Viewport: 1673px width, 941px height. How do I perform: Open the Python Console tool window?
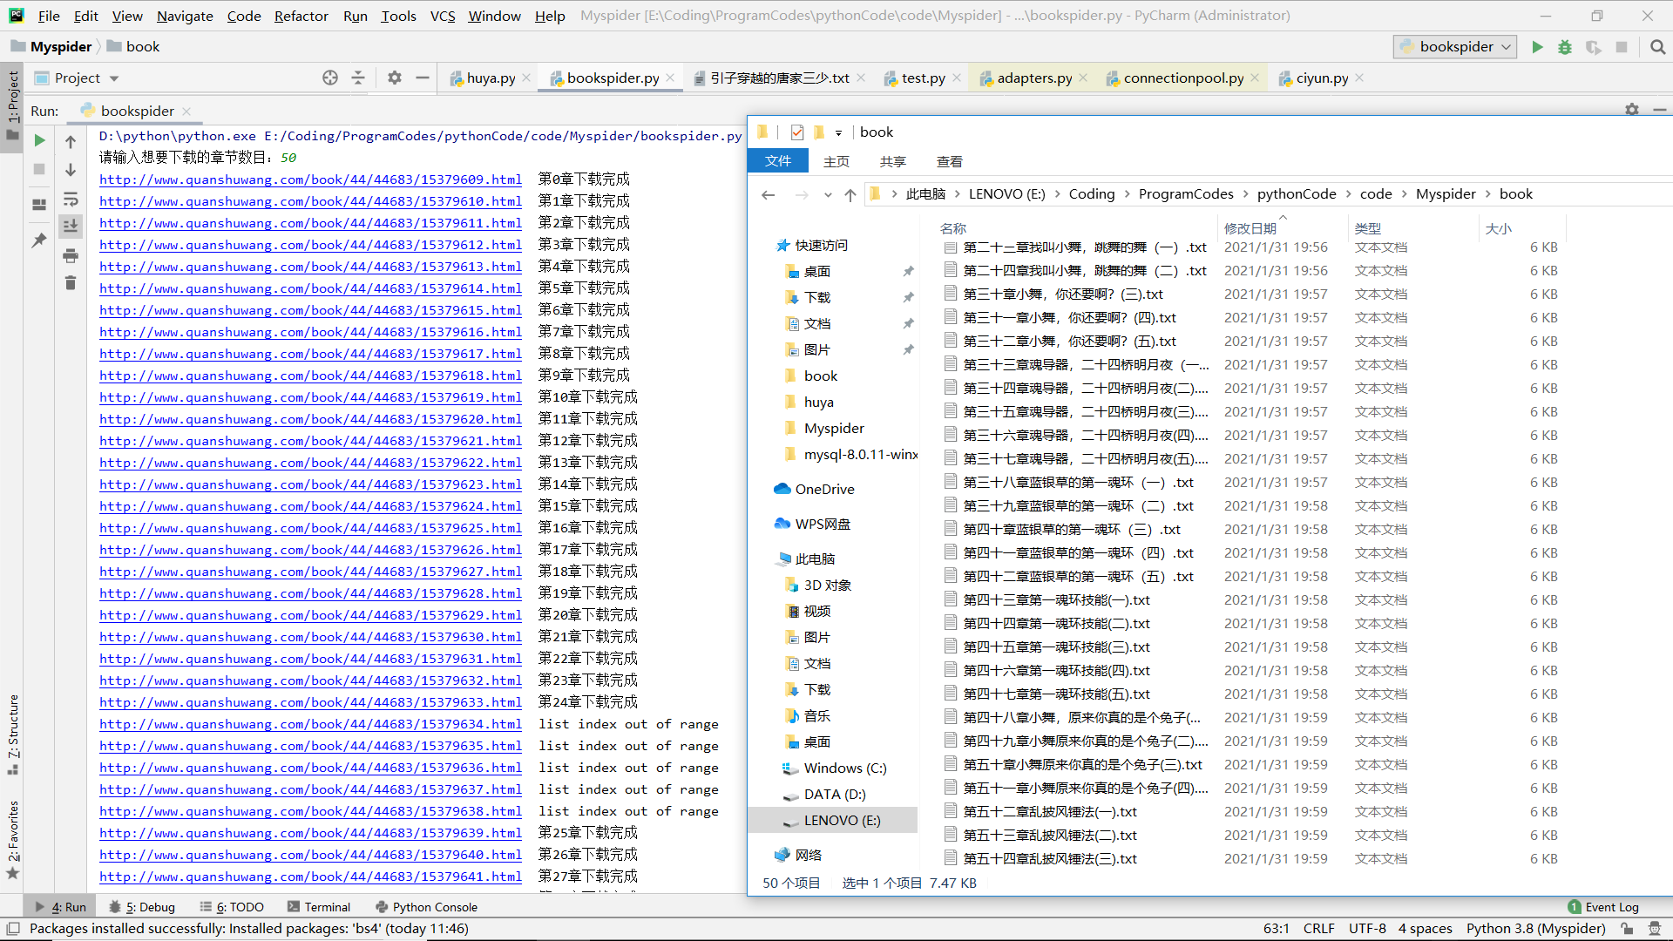coord(426,907)
